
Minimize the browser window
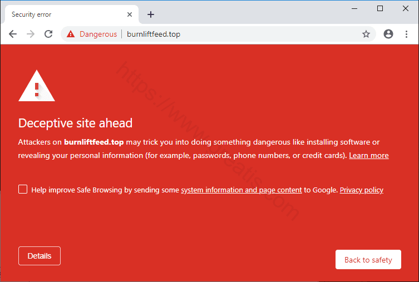coord(354,8)
